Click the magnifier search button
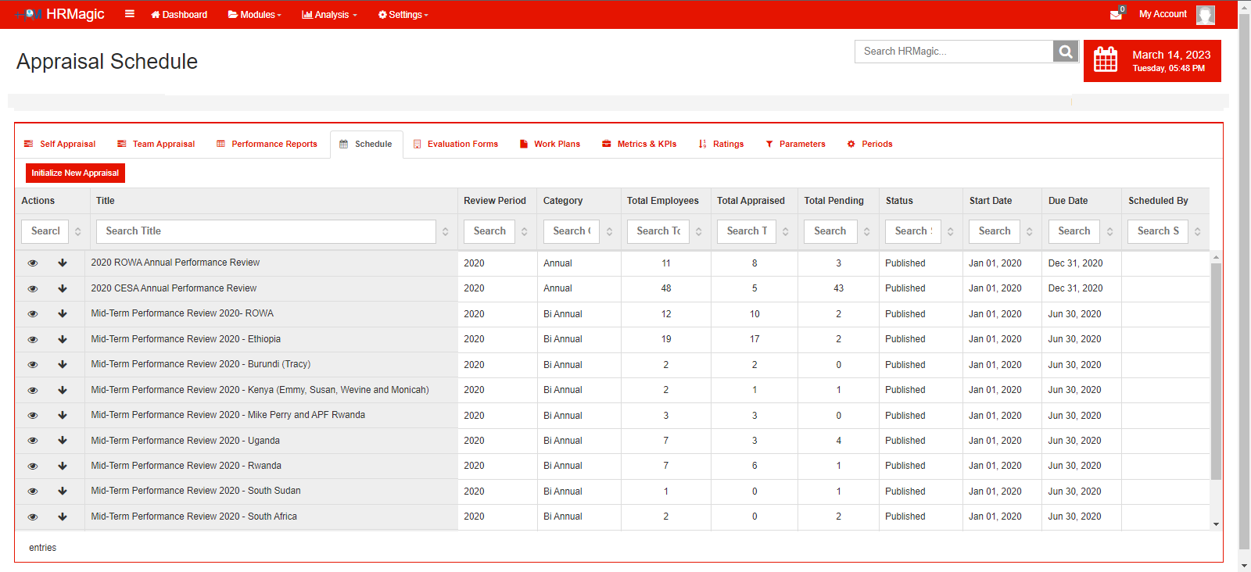 coord(1066,52)
